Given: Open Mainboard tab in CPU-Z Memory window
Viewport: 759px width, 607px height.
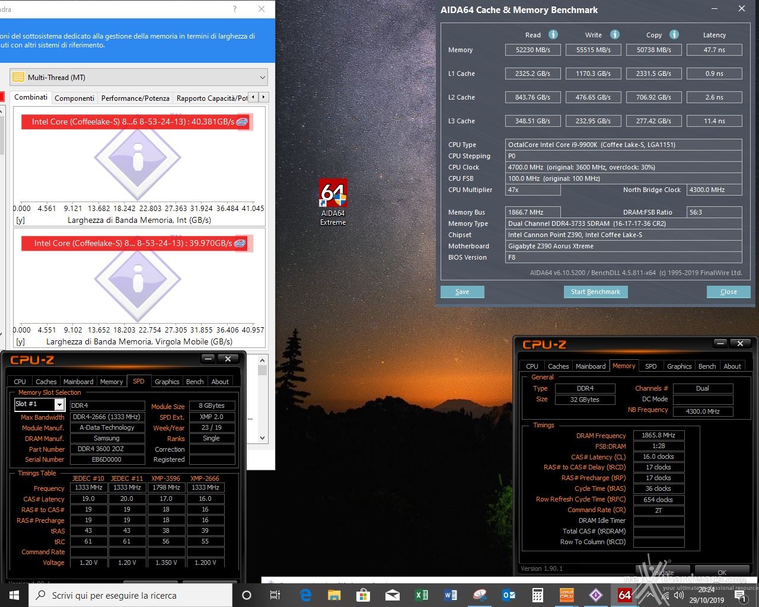Looking at the screenshot, I should tap(591, 366).
